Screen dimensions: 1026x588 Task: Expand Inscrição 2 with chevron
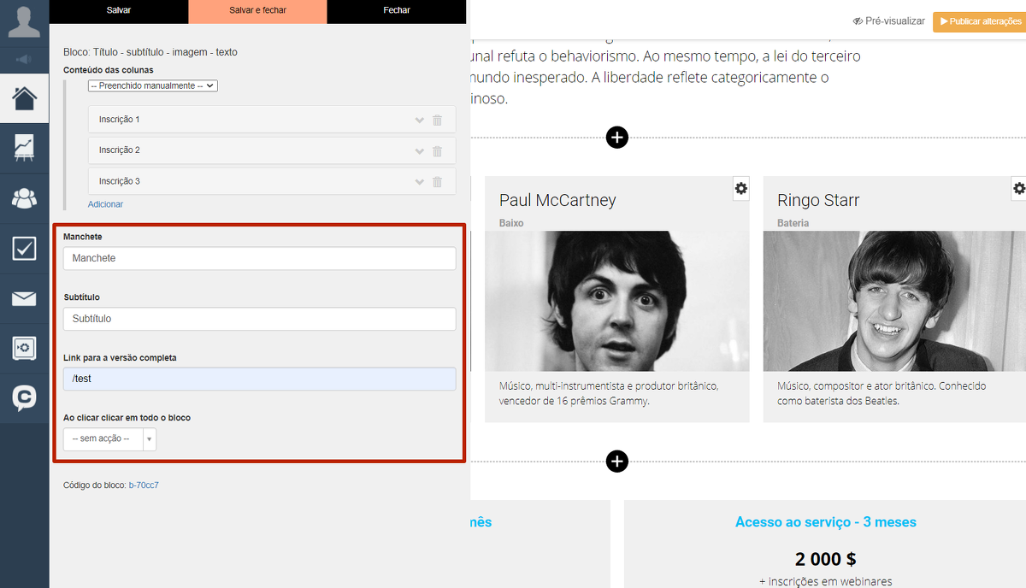click(419, 151)
